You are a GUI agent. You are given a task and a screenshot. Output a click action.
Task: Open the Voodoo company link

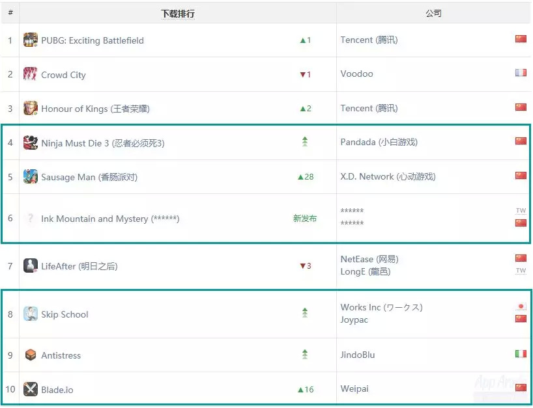[356, 74]
